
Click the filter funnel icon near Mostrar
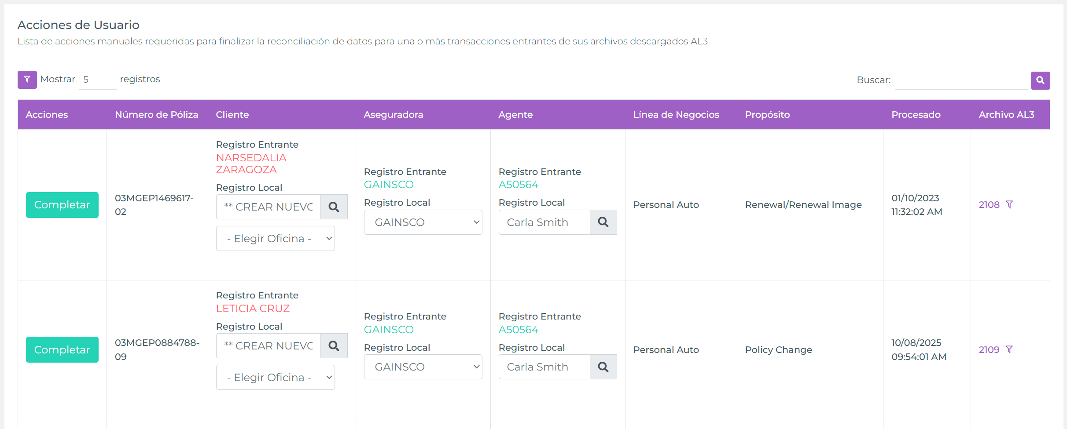pos(27,80)
